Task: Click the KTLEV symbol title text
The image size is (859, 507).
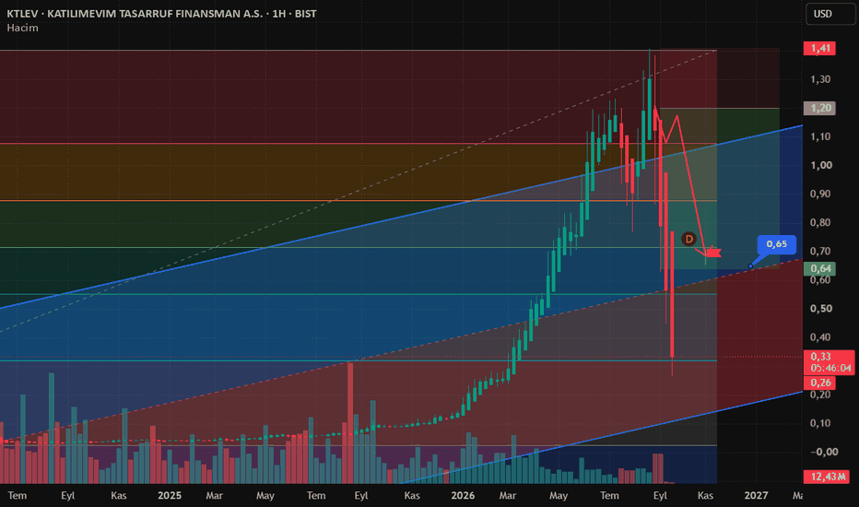Action: click(x=161, y=13)
